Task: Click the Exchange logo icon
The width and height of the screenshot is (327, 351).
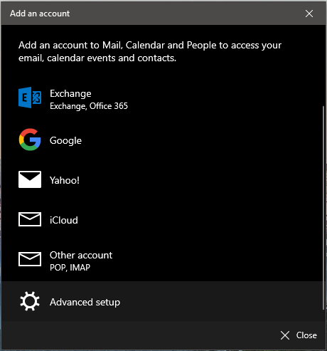Action: click(x=30, y=98)
